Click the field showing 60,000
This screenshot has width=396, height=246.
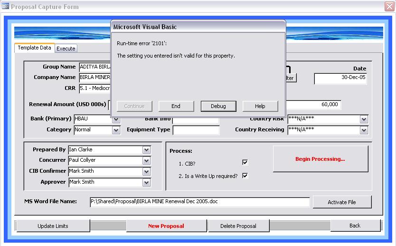(313, 105)
